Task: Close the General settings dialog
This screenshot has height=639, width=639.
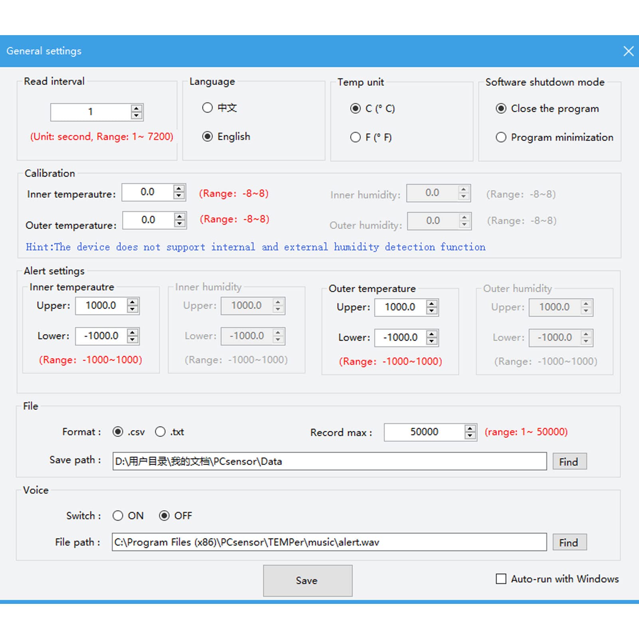Action: pyautogui.click(x=628, y=51)
